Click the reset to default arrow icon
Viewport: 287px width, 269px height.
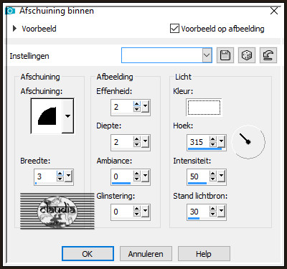point(268,55)
